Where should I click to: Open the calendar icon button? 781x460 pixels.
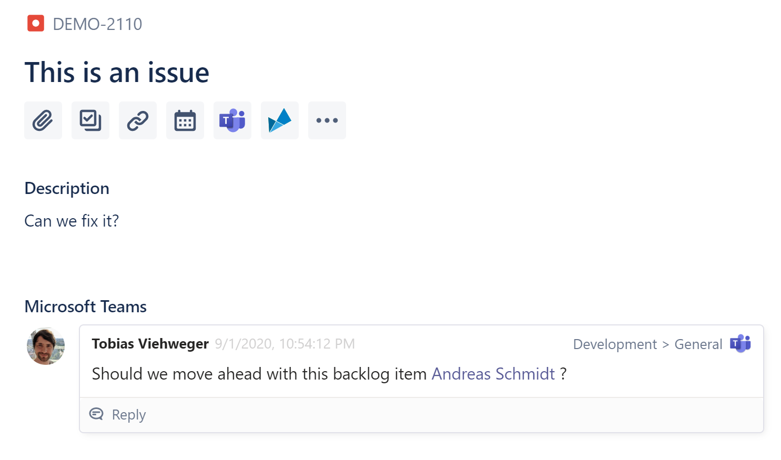(x=185, y=120)
